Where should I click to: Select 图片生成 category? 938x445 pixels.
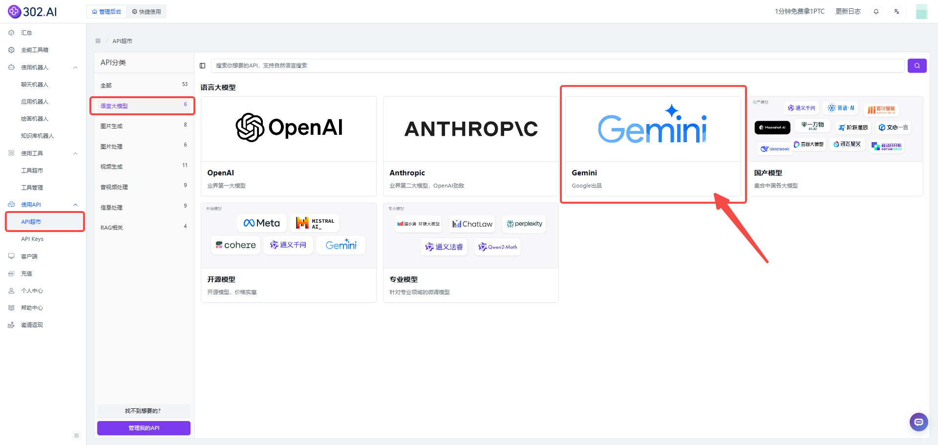(144, 126)
